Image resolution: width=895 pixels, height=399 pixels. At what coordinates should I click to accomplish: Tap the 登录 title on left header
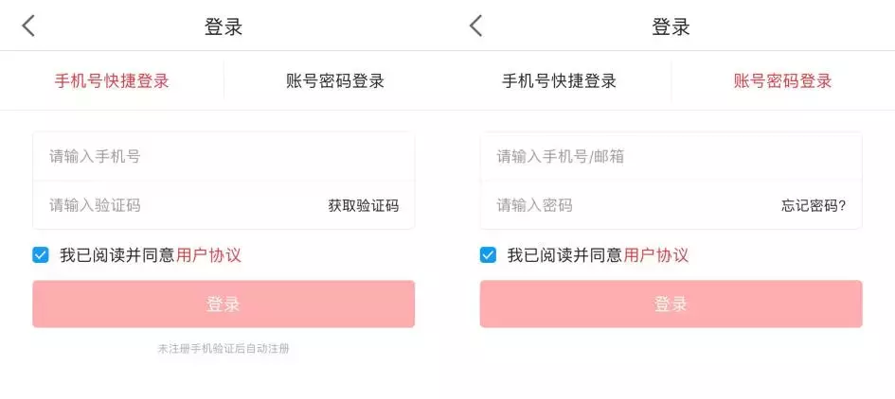pos(224,26)
